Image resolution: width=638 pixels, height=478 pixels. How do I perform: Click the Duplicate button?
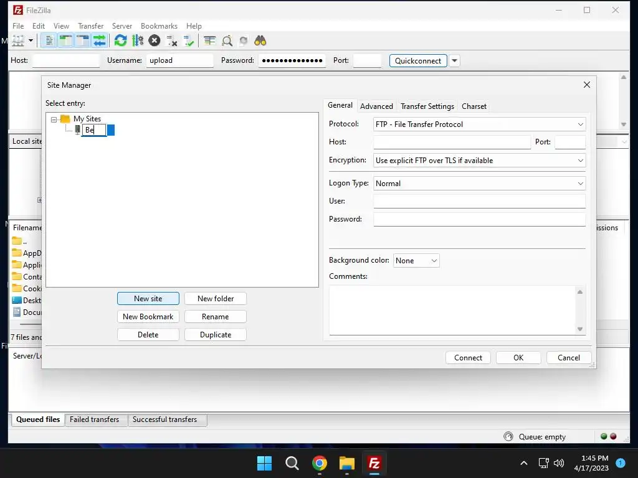click(215, 334)
